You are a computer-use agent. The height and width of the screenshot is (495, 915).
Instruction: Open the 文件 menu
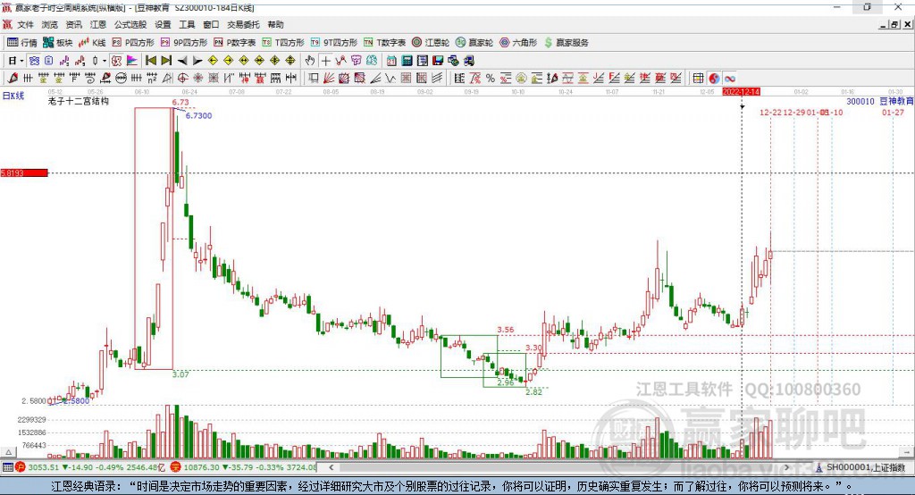pyautogui.click(x=26, y=24)
